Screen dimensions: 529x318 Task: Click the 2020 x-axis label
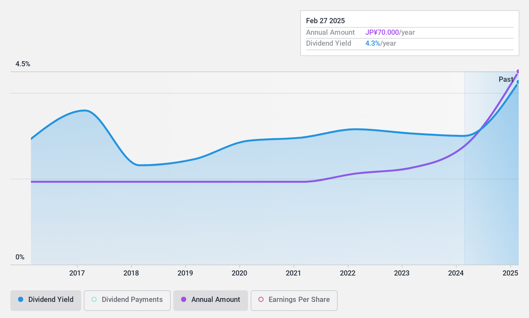pyautogui.click(x=239, y=273)
